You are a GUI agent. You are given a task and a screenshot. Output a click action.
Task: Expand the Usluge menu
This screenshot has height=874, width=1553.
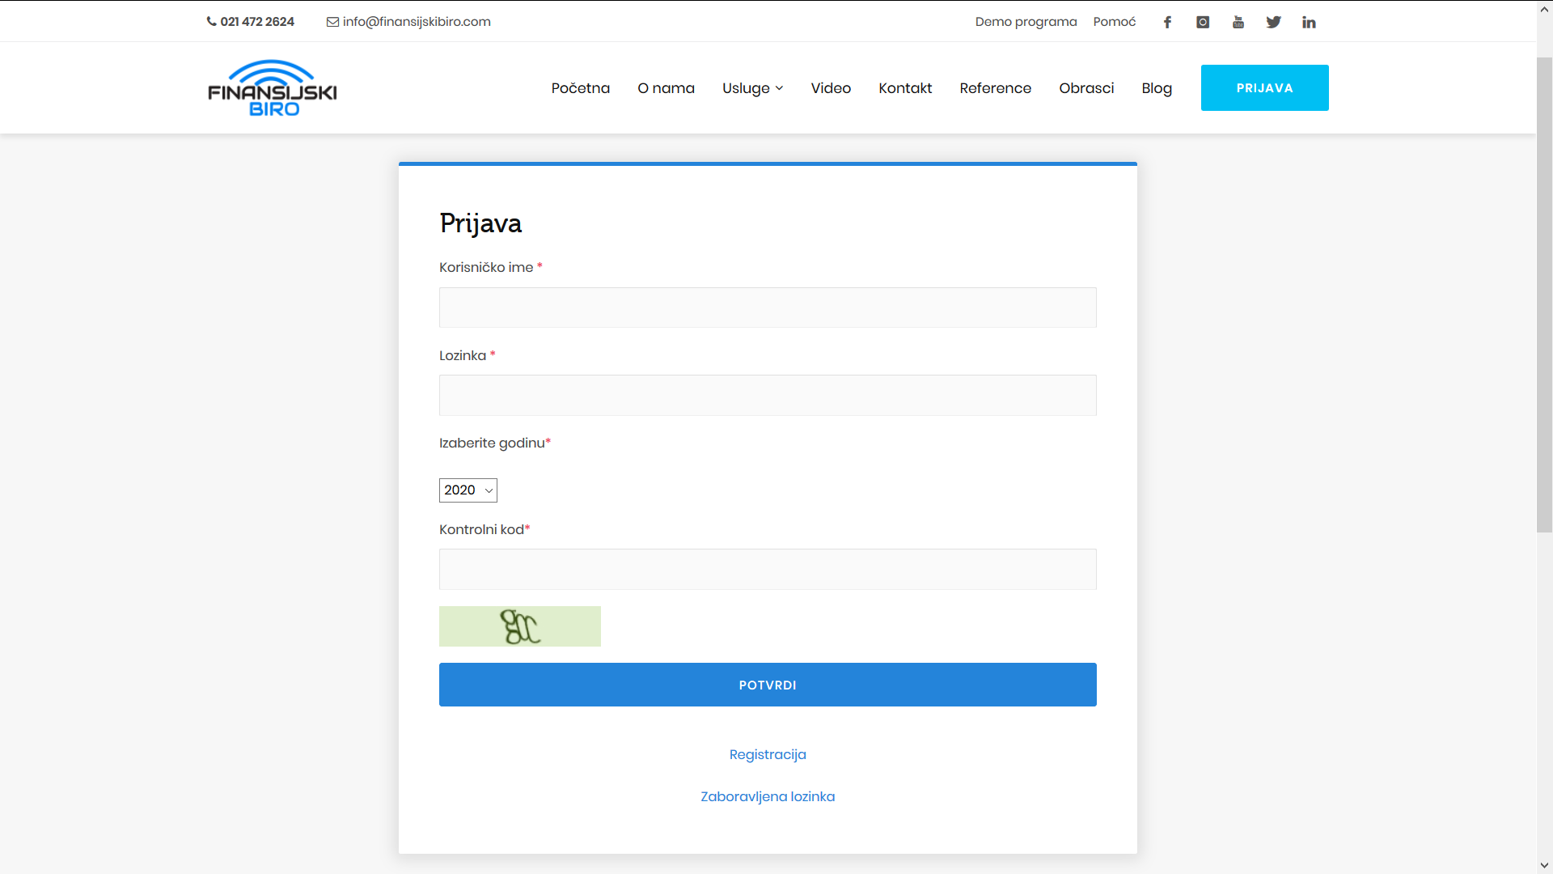[752, 88]
